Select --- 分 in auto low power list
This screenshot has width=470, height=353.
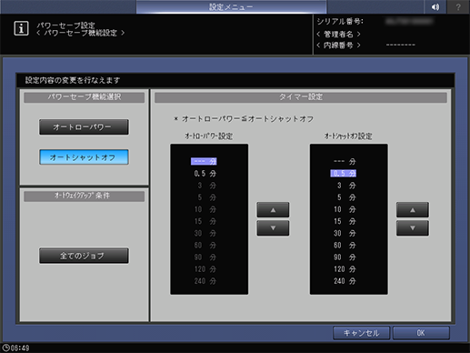click(x=204, y=161)
